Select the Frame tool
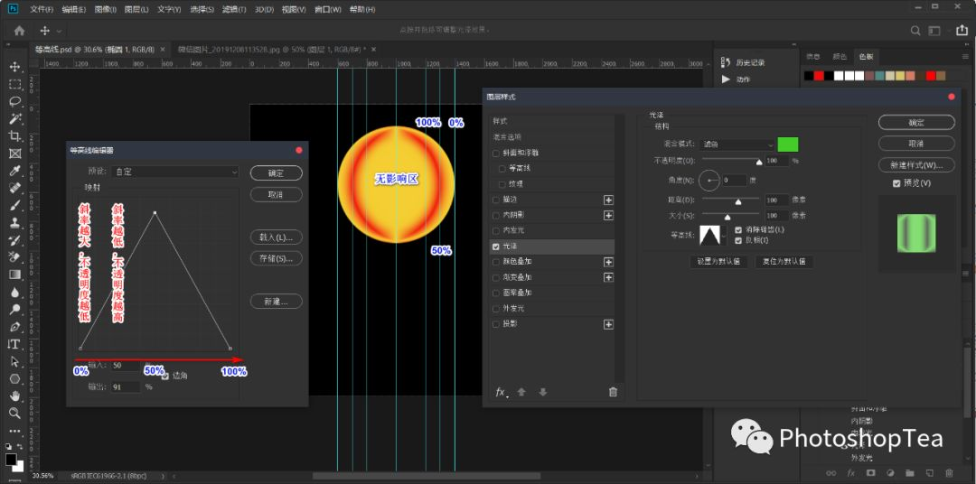 [x=15, y=153]
